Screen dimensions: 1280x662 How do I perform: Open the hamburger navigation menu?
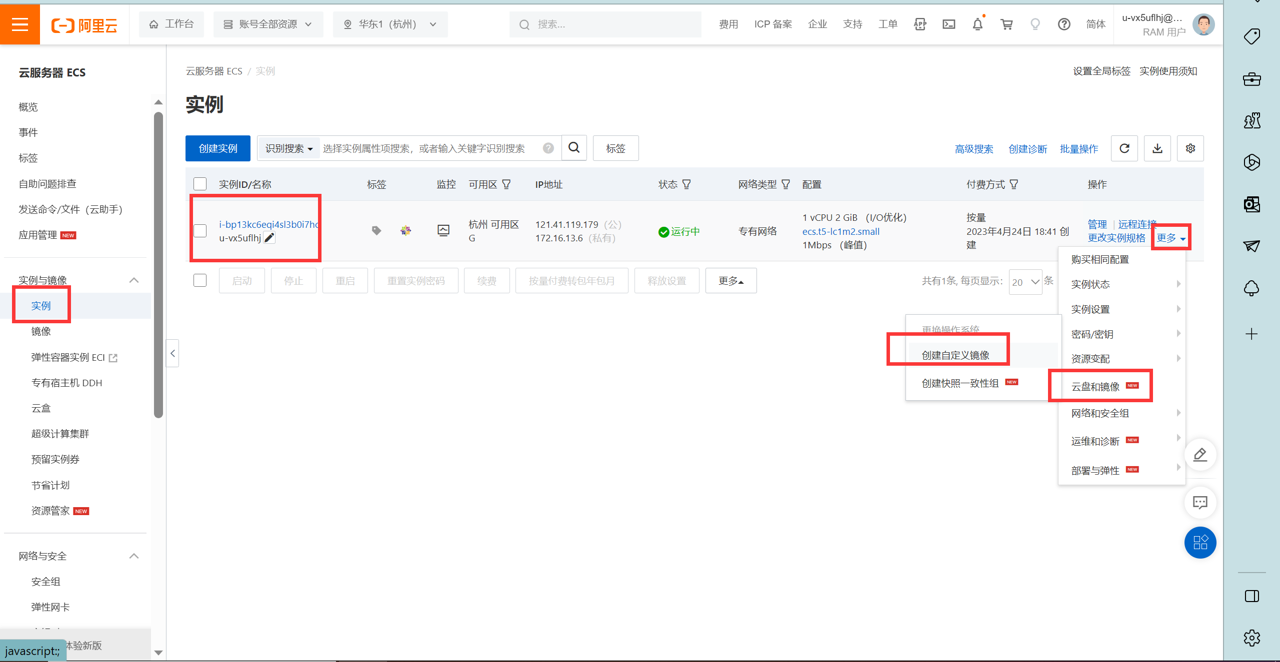coord(20,24)
